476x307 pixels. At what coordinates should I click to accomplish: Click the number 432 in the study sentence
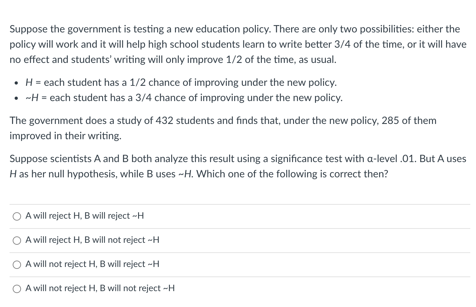click(x=164, y=121)
